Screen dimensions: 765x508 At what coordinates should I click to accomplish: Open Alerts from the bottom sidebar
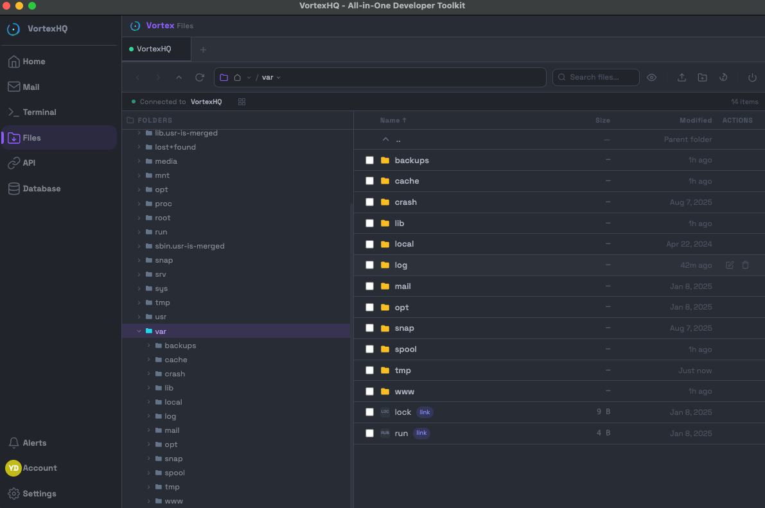click(33, 442)
